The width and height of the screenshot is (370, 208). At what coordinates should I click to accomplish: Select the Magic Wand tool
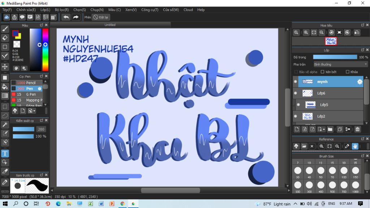[5, 125]
